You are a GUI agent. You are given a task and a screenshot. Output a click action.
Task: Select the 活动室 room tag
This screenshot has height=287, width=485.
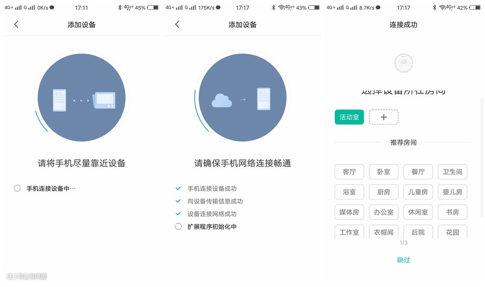pyautogui.click(x=349, y=117)
